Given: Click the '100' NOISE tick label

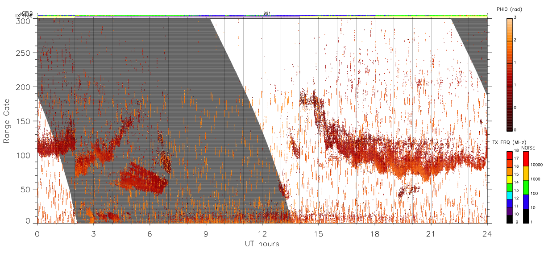Looking at the screenshot, I should point(535,193).
